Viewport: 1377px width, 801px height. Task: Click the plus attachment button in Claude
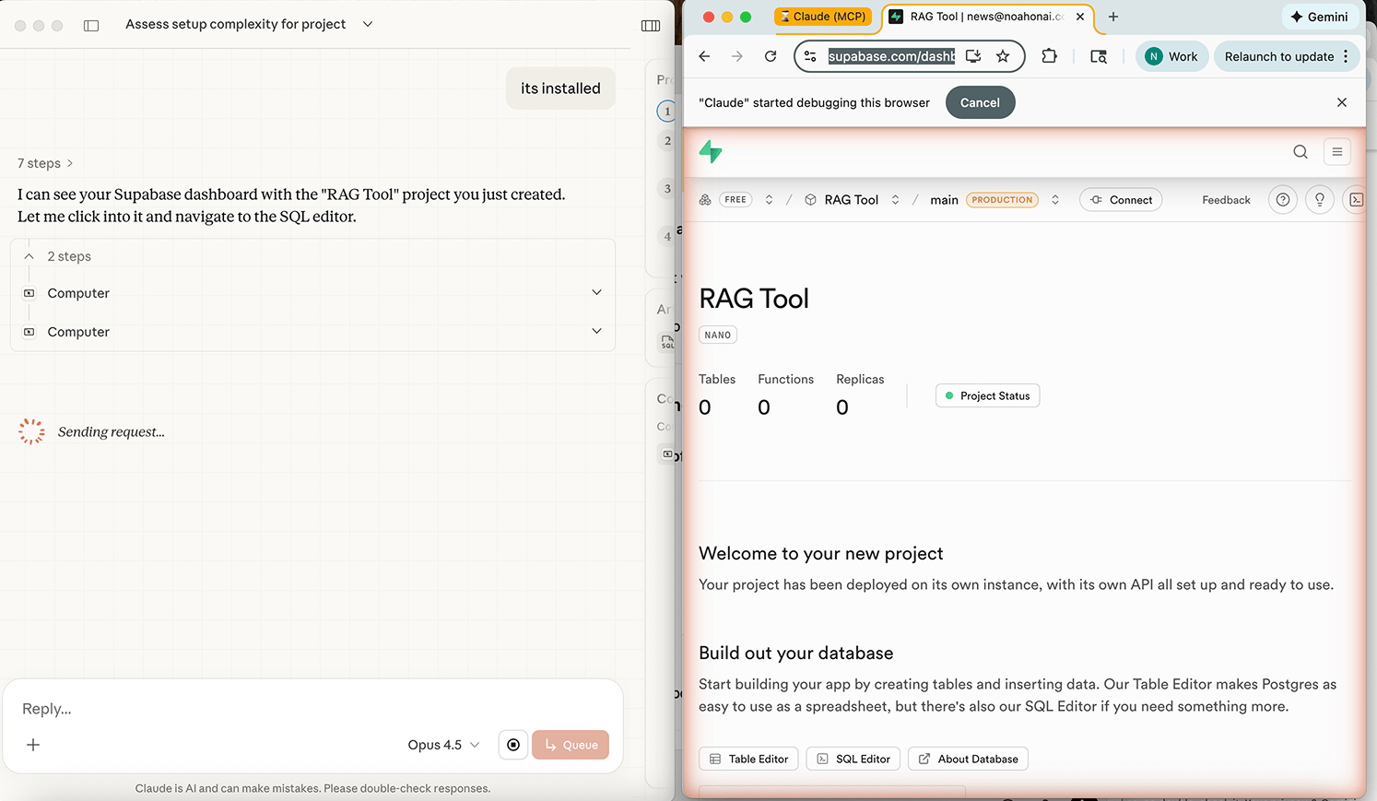pos(33,745)
